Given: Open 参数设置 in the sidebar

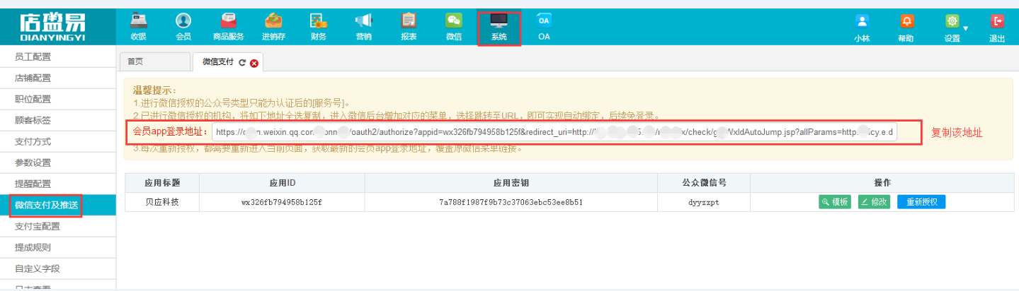Looking at the screenshot, I should 58,162.
